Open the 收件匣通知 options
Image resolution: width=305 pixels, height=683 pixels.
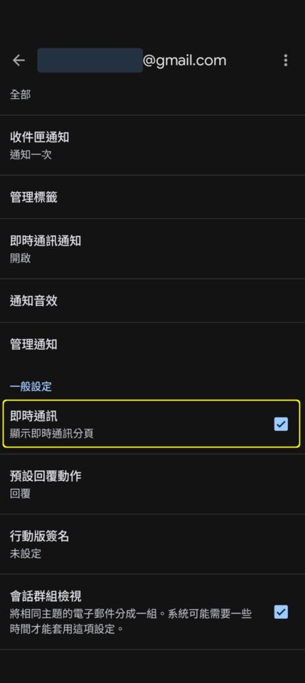pyautogui.click(x=152, y=145)
